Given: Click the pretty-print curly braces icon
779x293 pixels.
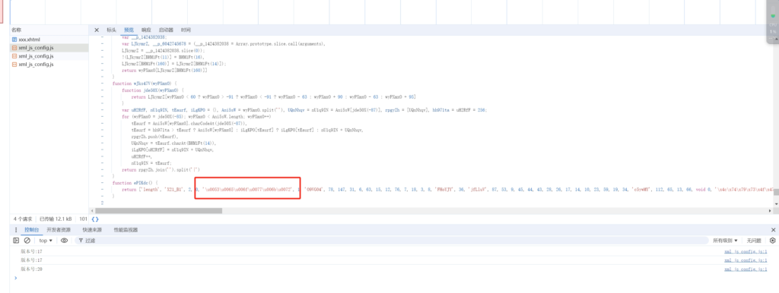Looking at the screenshot, I should pyautogui.click(x=95, y=219).
